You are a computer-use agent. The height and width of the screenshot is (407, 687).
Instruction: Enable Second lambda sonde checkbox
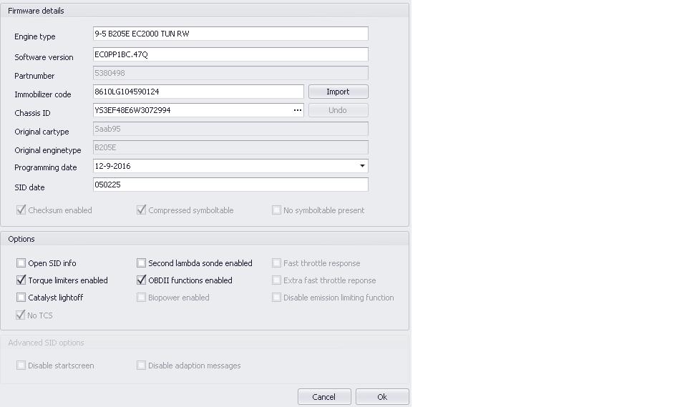point(142,263)
